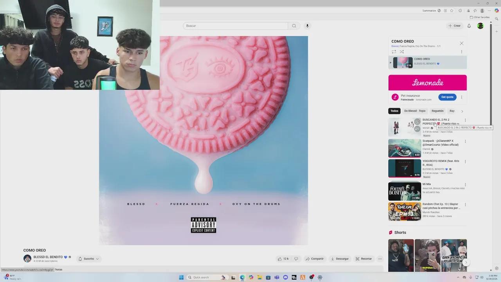Open Scatpack video thumbnail
Screen dimensions: 501x282
tap(405, 148)
